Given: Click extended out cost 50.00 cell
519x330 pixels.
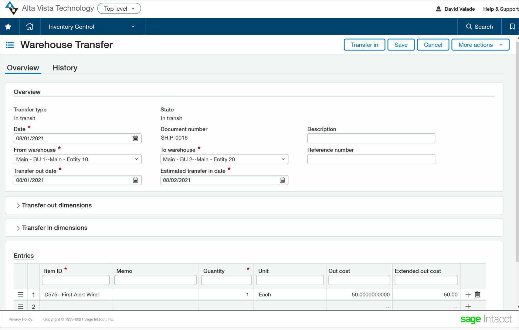Looking at the screenshot, I should coord(426,294).
